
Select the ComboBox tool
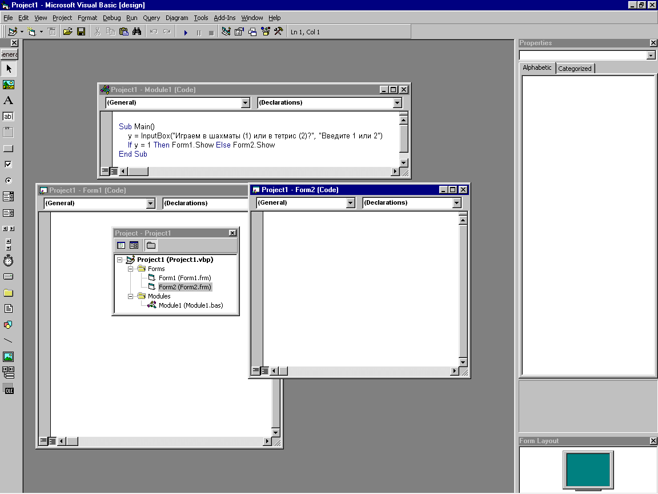point(9,196)
